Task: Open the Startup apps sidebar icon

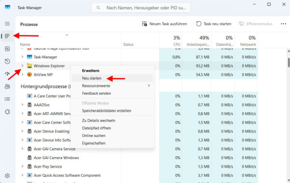Action: coord(7,74)
